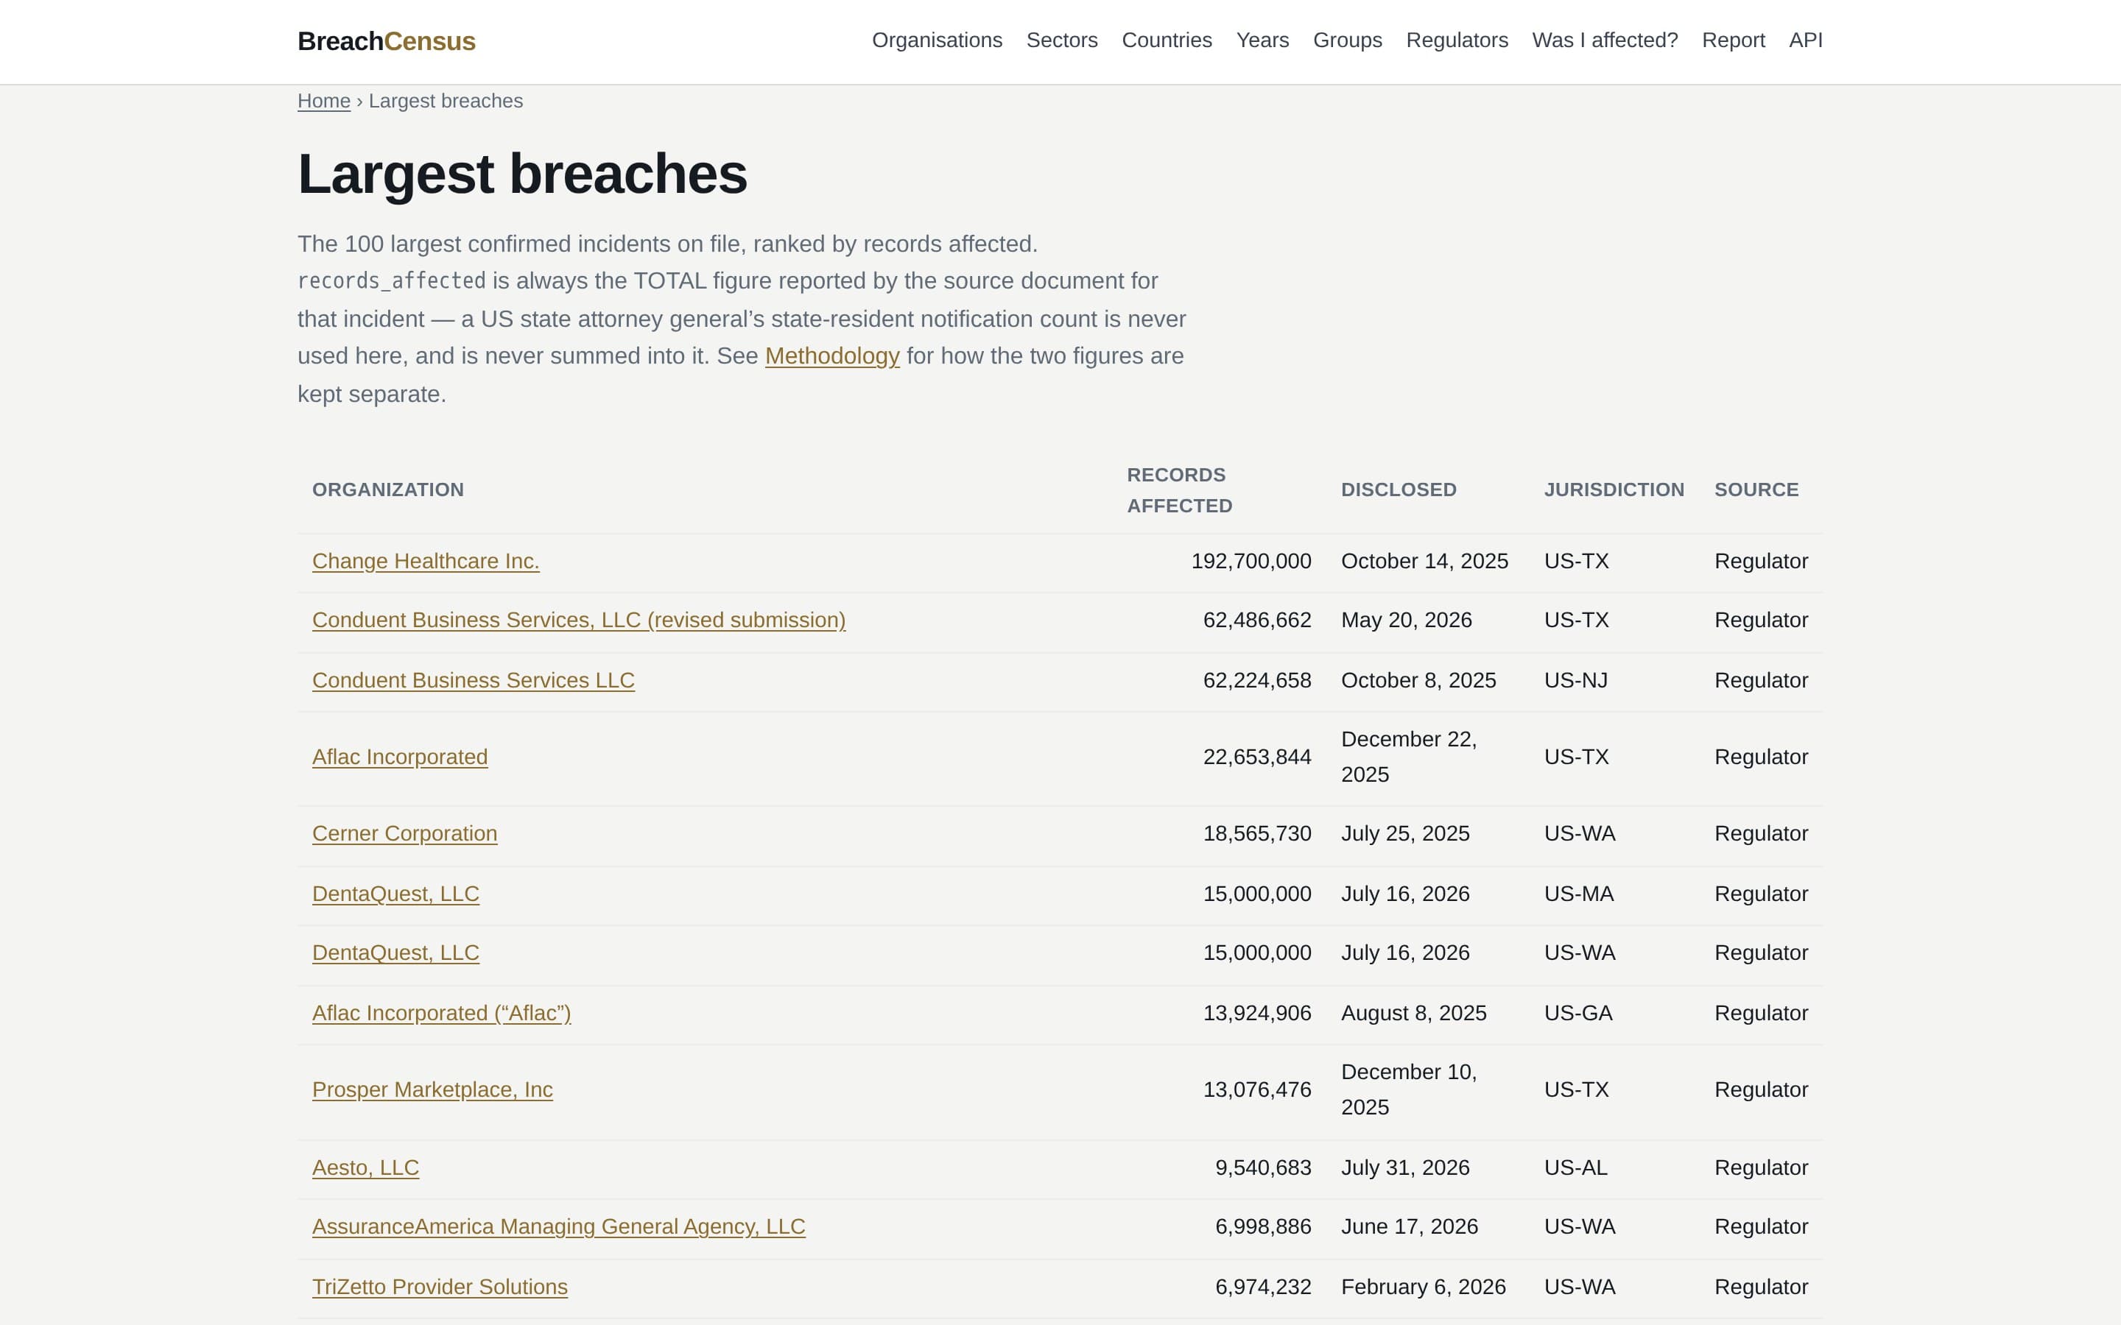Click the Largest breaches page heading
Viewport: 2121px width, 1325px height.
coord(522,174)
